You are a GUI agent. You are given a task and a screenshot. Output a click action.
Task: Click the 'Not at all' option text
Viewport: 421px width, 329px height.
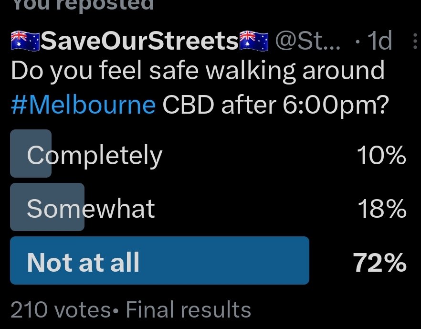[x=83, y=262]
